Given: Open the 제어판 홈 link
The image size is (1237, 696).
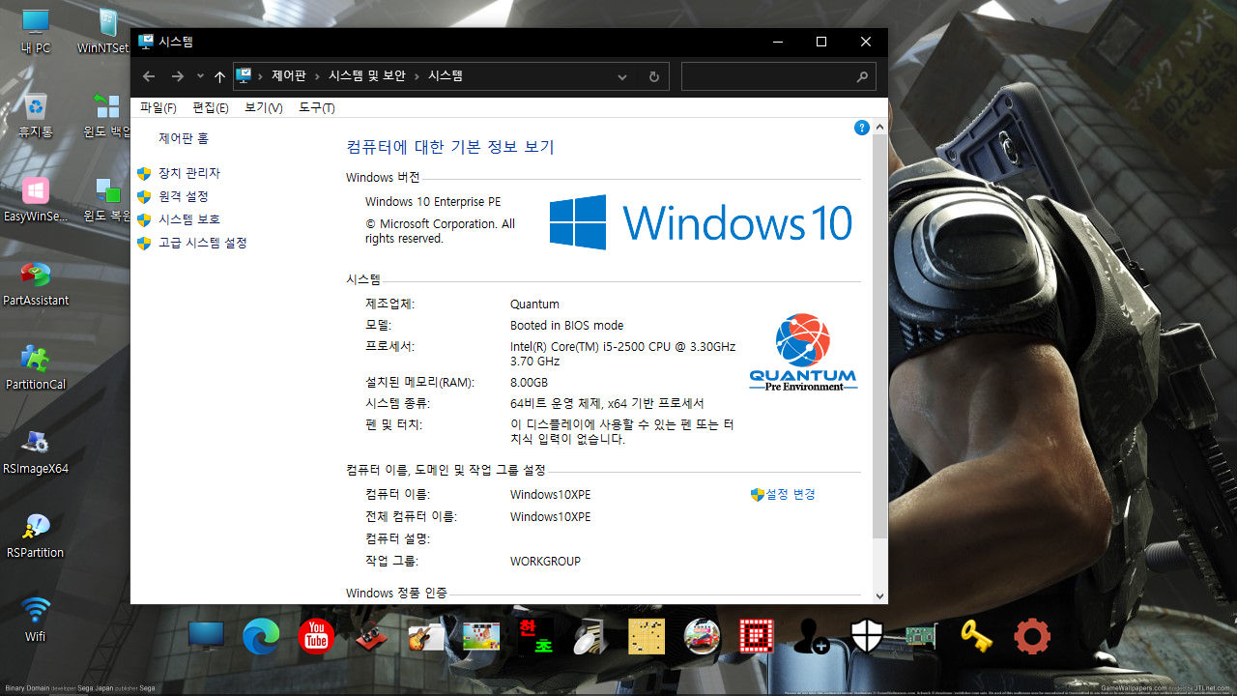Looking at the screenshot, I should pos(184,138).
